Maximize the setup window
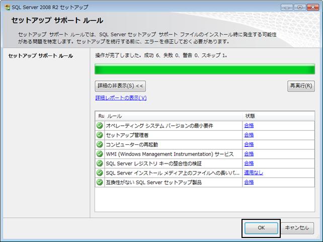Screen dimensions: 323x242 (x=300, y=8)
